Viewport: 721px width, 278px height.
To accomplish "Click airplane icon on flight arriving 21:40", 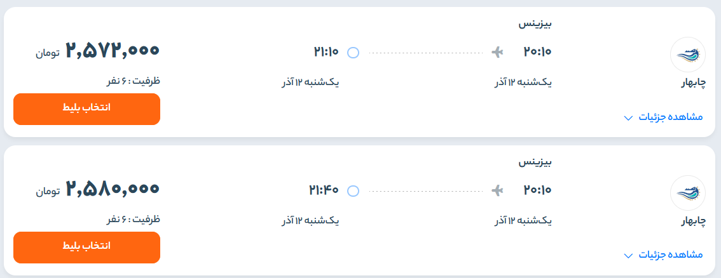I will tap(498, 190).
